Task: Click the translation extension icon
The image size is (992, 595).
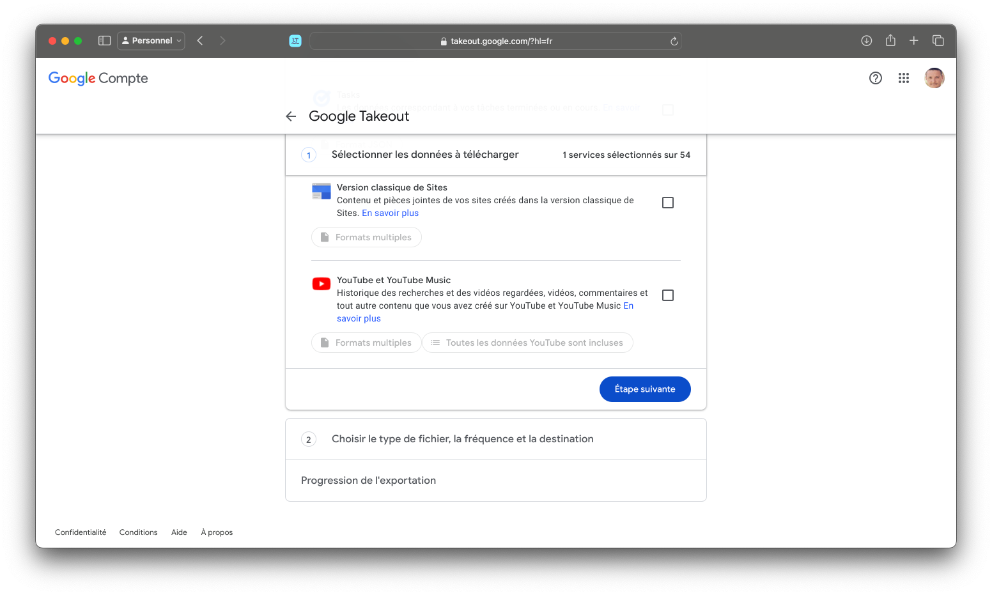Action: click(x=295, y=41)
